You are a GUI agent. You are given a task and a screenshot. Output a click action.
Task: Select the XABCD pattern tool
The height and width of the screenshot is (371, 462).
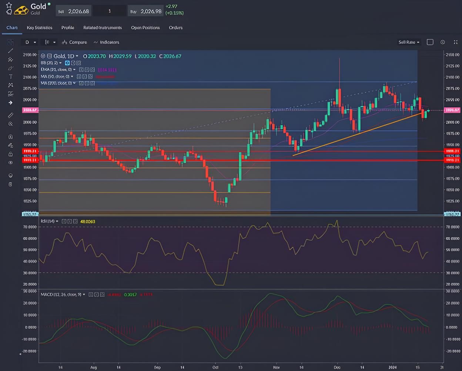[10, 85]
